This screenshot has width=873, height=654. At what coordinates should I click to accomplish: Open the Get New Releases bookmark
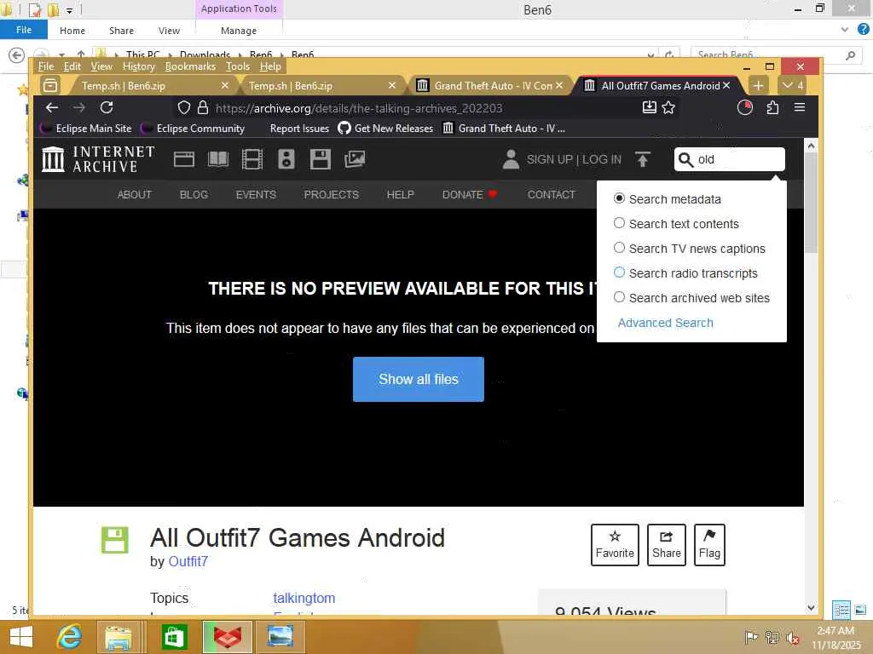click(x=385, y=129)
